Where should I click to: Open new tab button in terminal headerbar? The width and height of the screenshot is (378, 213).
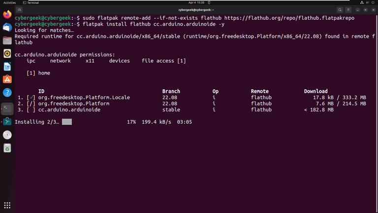point(20,9)
